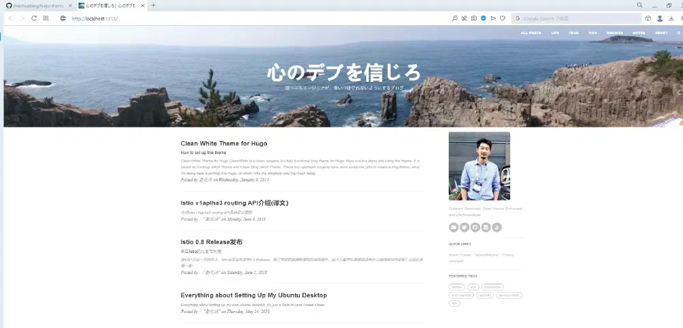Click the 'How to set up this theme' subtitle

[x=204, y=153]
